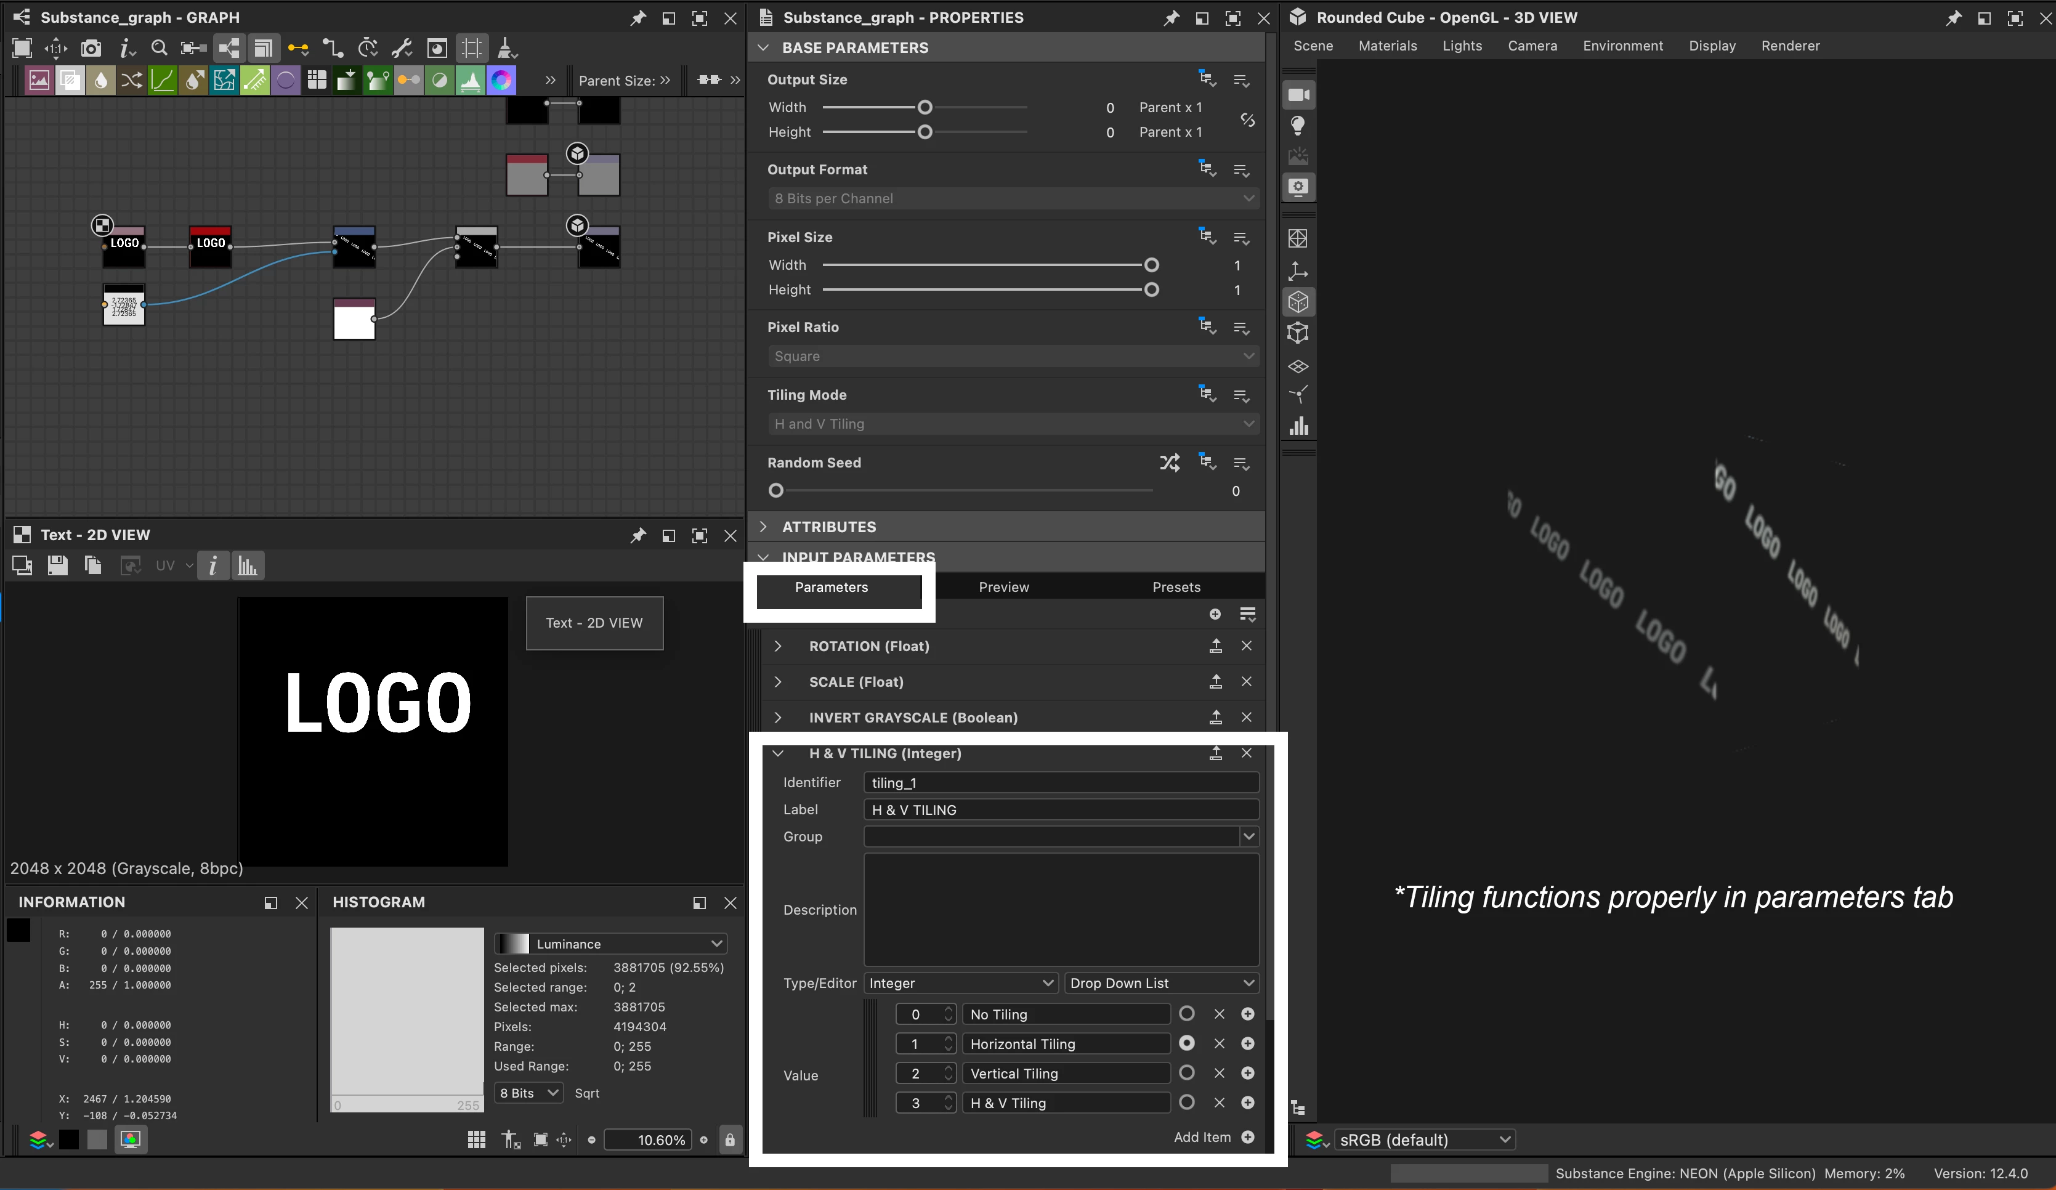Add an HSL color wheel node
2056x1190 pixels.
(x=501, y=80)
